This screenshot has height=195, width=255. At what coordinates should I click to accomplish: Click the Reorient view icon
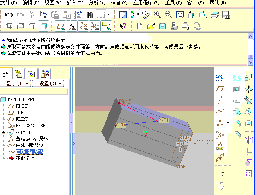tap(191, 15)
